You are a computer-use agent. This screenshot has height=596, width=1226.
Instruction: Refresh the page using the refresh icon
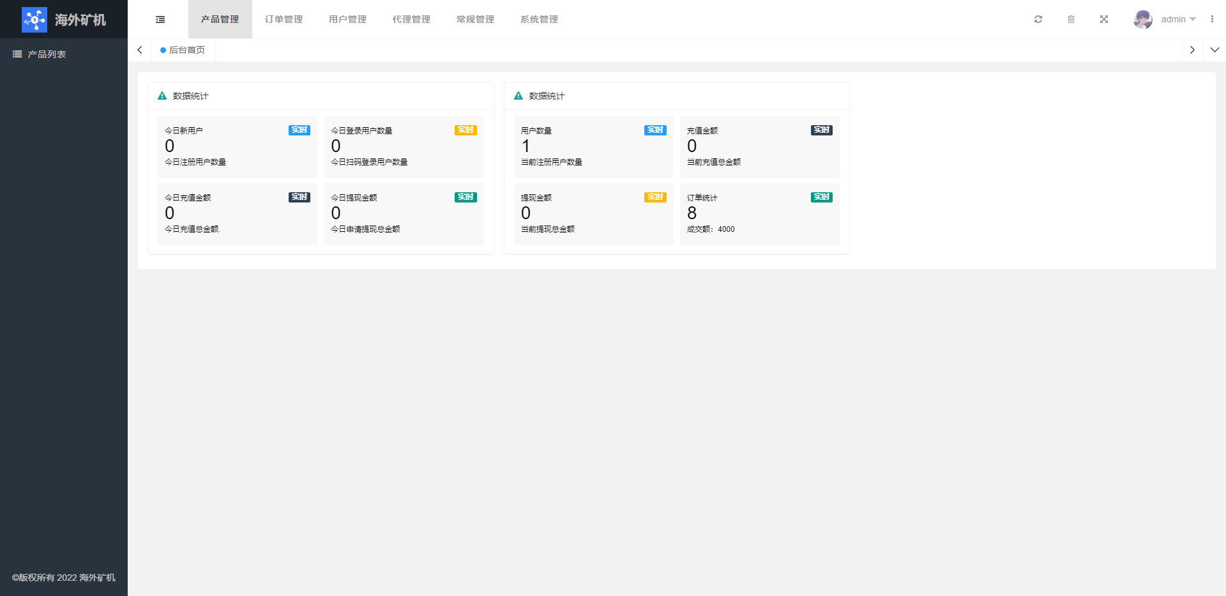1038,19
